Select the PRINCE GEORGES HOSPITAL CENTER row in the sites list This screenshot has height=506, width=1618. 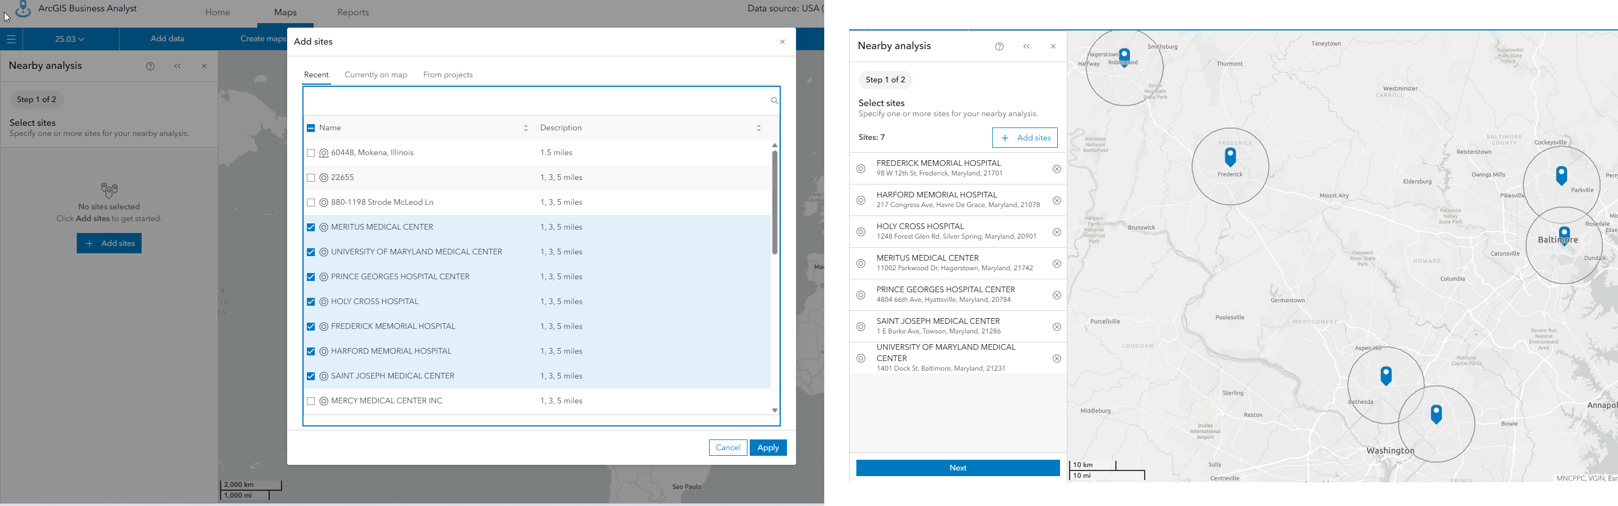[958, 295]
